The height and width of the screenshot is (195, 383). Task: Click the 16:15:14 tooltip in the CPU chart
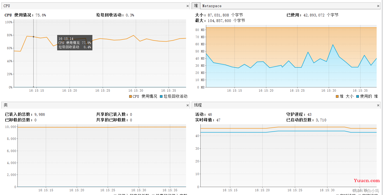[75, 43]
